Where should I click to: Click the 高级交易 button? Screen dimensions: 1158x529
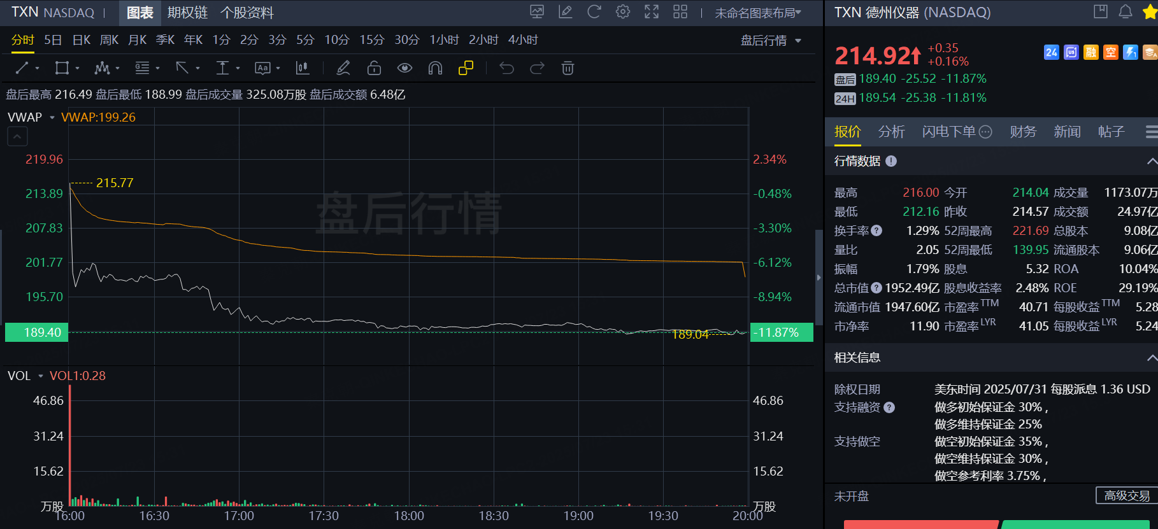1127,496
